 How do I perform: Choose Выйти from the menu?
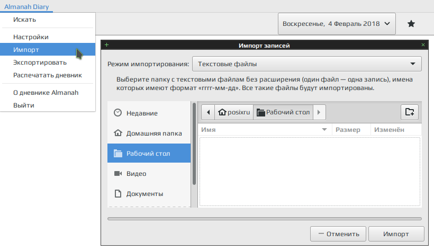coord(48,105)
